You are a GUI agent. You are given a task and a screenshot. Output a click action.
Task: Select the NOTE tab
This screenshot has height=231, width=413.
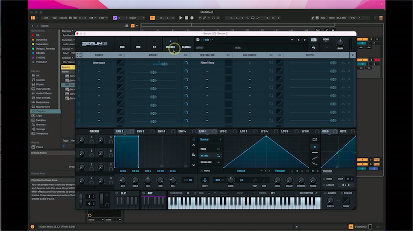click(x=343, y=131)
